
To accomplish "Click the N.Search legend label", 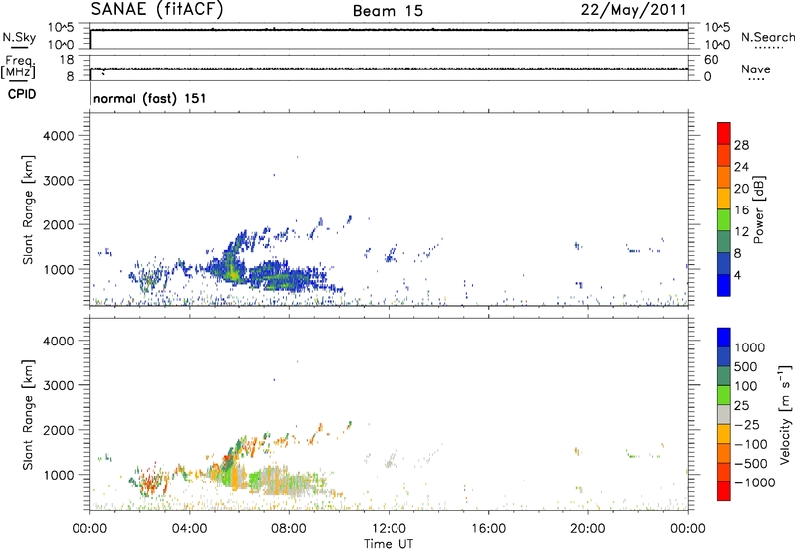I will tap(768, 37).
